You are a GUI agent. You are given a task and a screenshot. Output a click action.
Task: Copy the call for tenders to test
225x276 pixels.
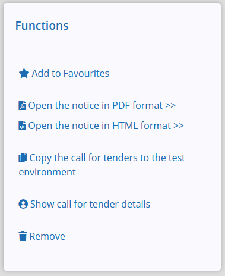click(x=102, y=165)
